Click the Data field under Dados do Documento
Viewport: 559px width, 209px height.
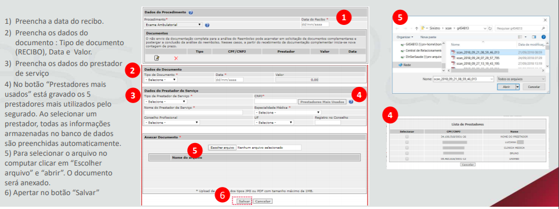tap(229, 80)
